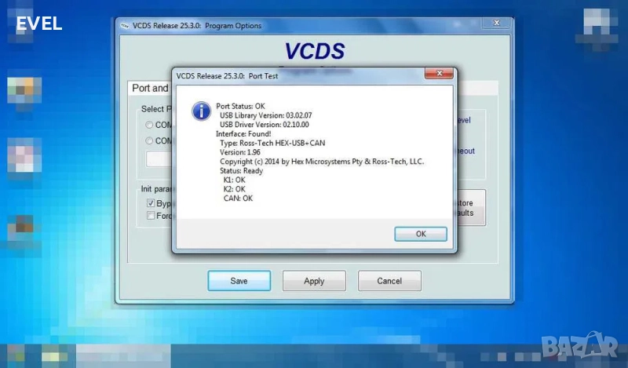Click the button below the COM radio buttons
The image size is (628, 368).
[x=159, y=159]
